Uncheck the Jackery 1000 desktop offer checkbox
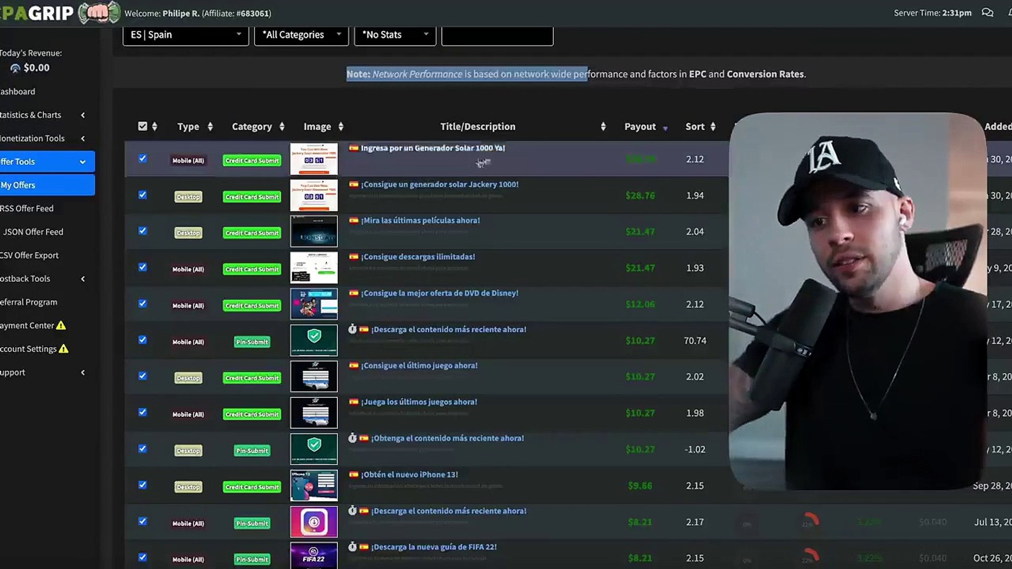The height and width of the screenshot is (569, 1012). click(142, 195)
